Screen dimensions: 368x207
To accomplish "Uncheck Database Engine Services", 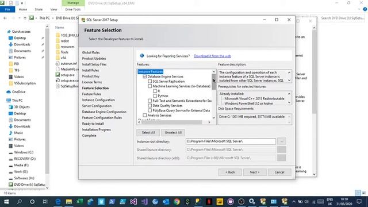I will coord(144,76).
